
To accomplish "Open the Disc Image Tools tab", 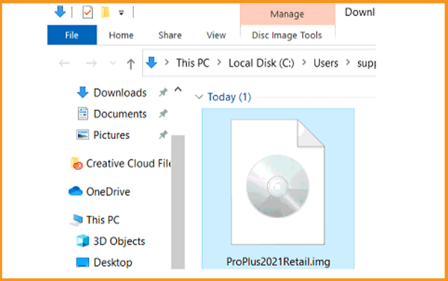I will (287, 35).
